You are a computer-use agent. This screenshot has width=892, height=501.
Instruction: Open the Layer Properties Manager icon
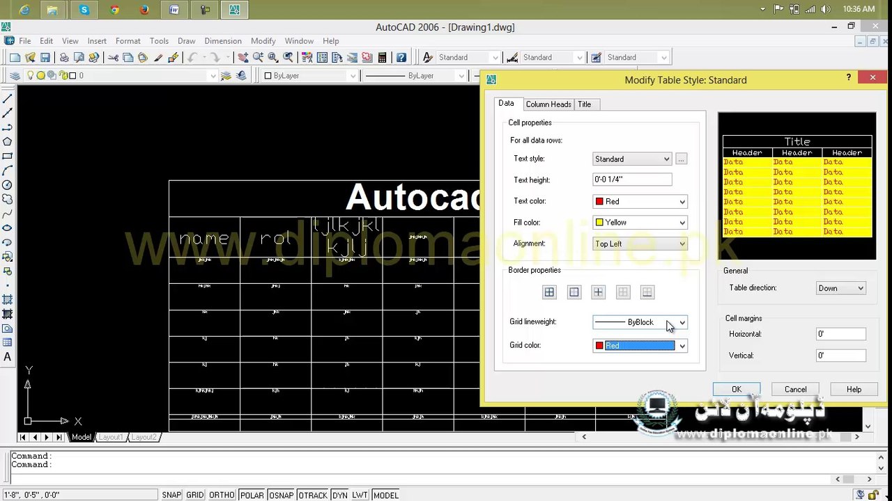click(15, 76)
